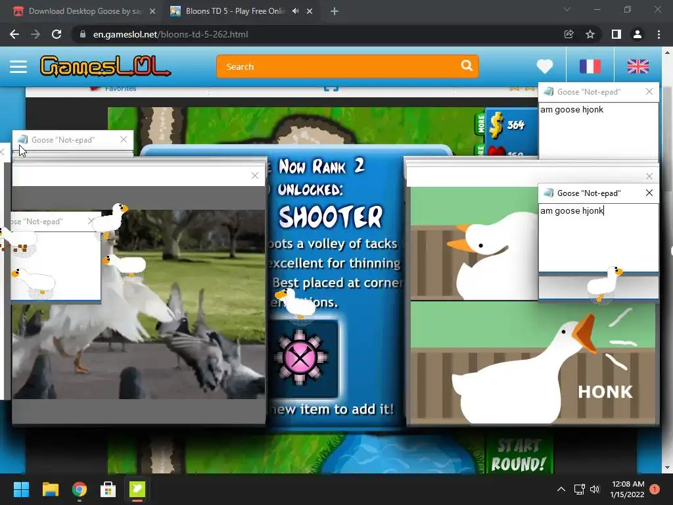This screenshot has width=673, height=505.
Task: Click the Favorites link
Action: 121,89
